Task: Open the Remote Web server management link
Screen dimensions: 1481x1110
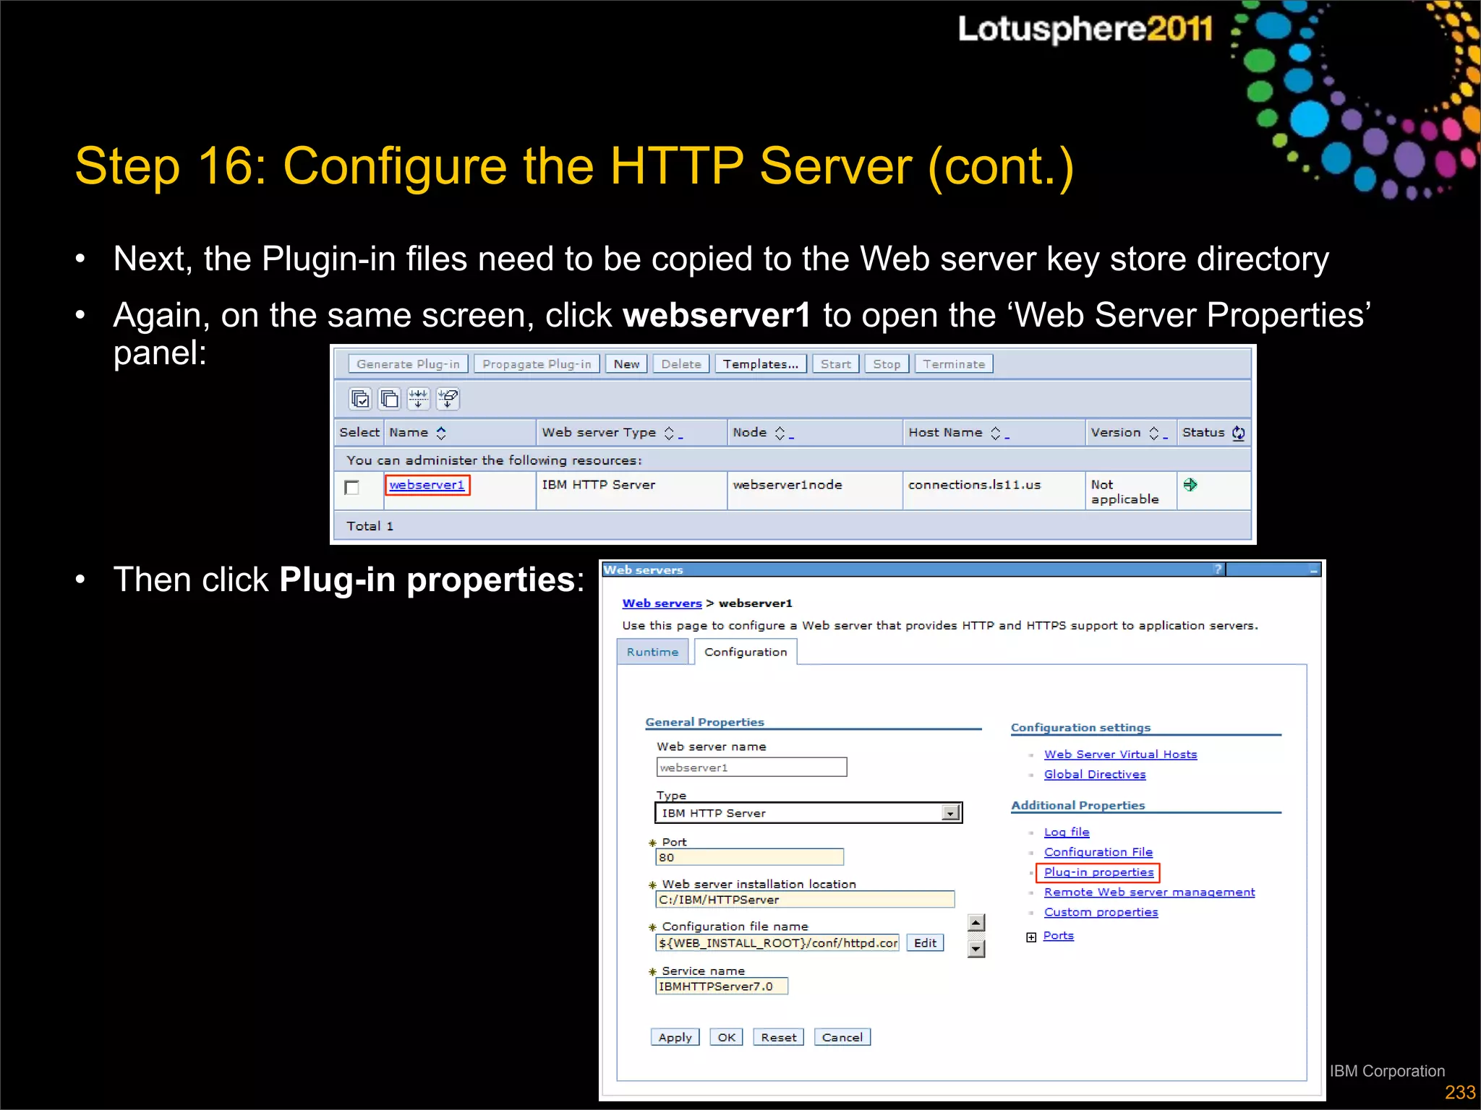Action: tap(1150, 892)
